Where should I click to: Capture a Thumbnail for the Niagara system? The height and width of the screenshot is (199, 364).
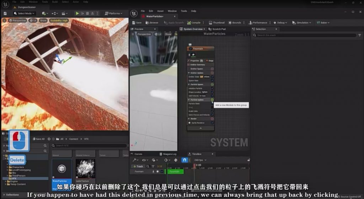216,22
